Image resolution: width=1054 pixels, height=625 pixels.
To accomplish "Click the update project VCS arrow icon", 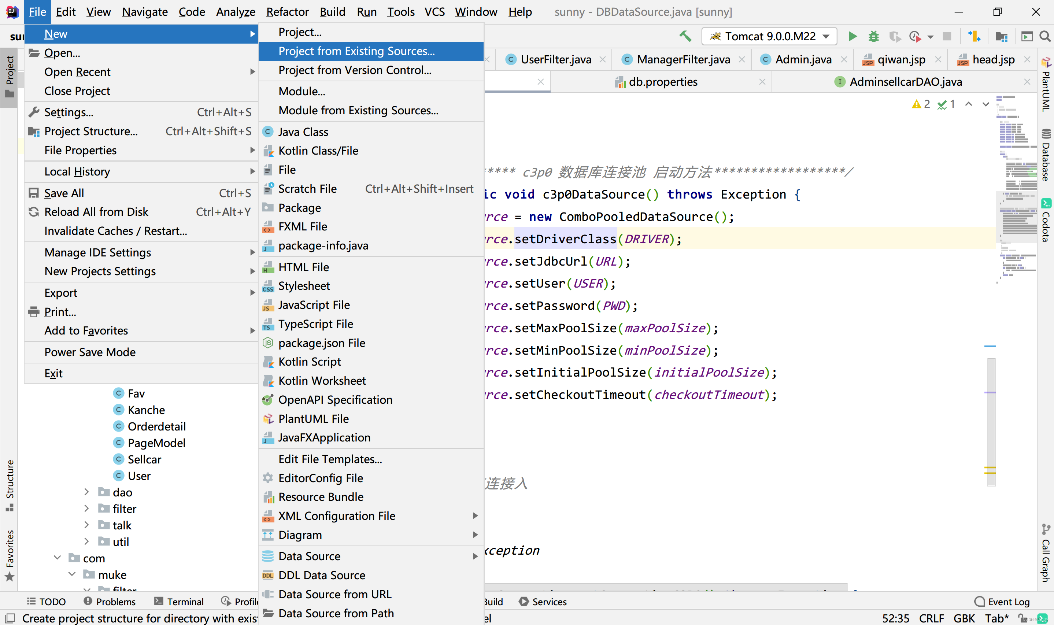I will 975,36.
